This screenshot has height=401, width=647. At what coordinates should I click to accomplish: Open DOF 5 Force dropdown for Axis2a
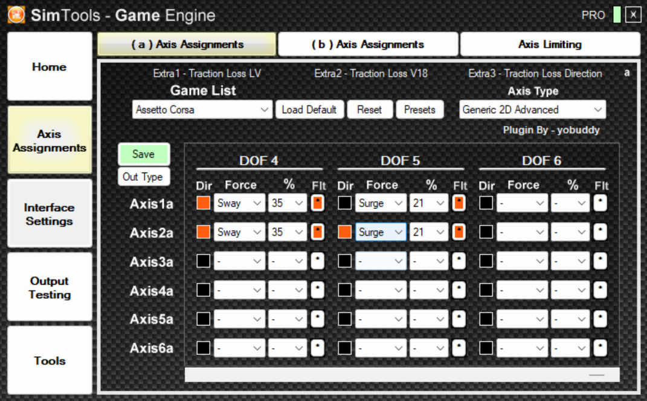(x=381, y=232)
